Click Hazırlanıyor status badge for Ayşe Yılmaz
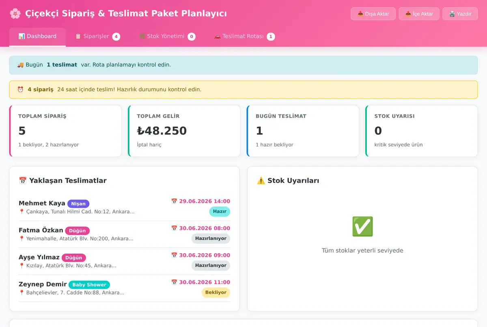487x327 pixels. click(x=211, y=265)
